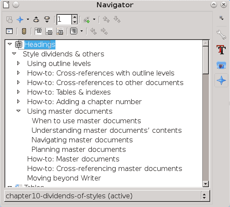
Task: Jump to the previous element
Action: [36, 20]
